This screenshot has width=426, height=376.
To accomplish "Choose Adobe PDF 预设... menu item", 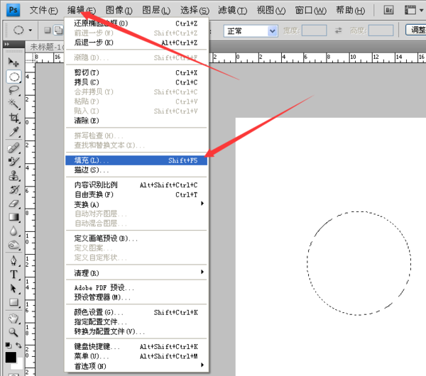I will [x=136, y=287].
